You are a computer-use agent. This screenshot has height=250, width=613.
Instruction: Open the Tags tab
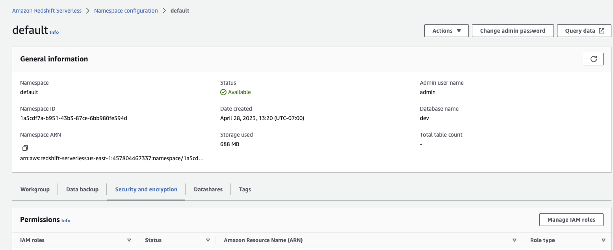[x=245, y=189]
